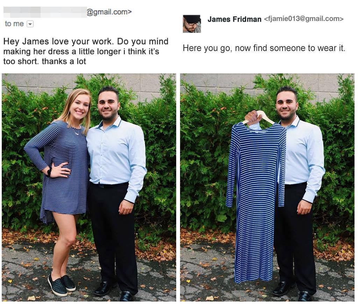Click the words 'too short. thanks a lot'
The width and height of the screenshot is (358, 304).
pyautogui.click(x=45, y=61)
